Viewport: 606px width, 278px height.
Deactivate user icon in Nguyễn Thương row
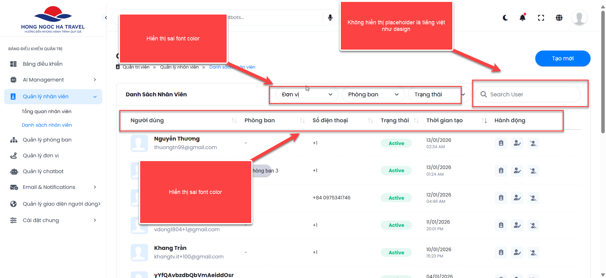point(533,143)
